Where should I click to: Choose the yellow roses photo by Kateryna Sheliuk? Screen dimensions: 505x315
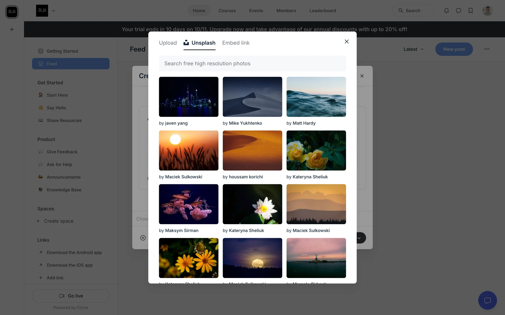click(x=316, y=150)
